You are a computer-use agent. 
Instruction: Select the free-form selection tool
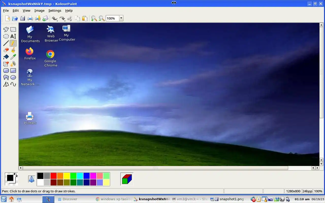[6, 29]
